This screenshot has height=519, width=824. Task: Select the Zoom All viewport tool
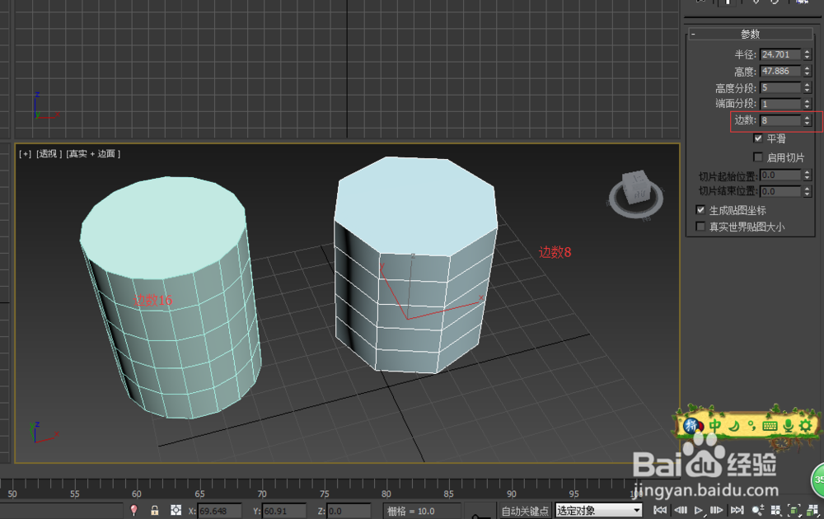tap(775, 510)
